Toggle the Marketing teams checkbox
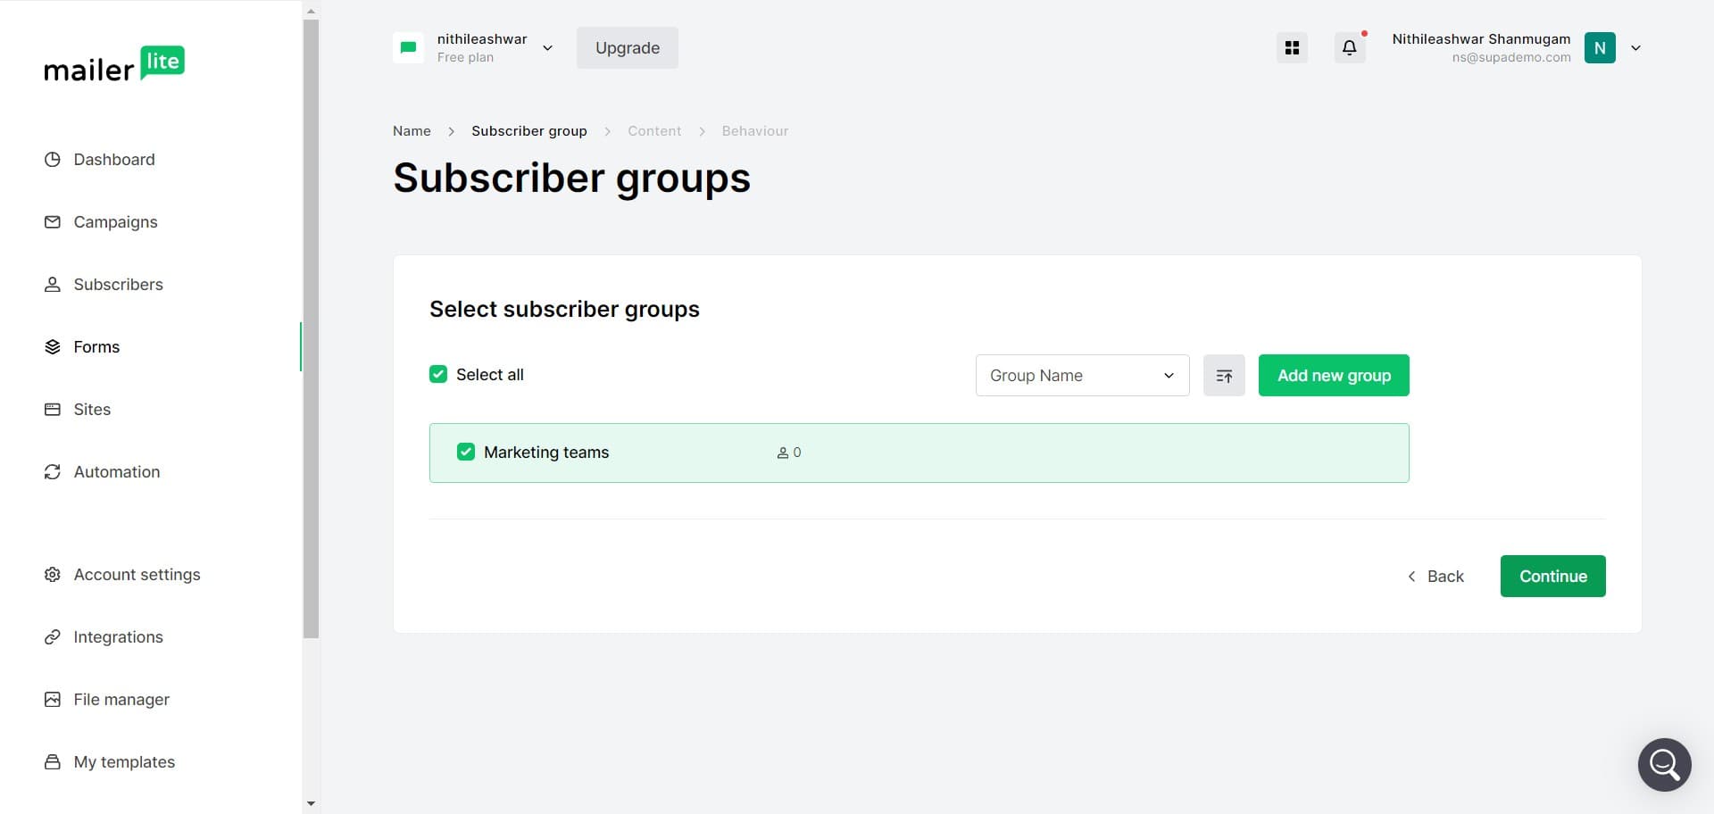 click(x=466, y=453)
